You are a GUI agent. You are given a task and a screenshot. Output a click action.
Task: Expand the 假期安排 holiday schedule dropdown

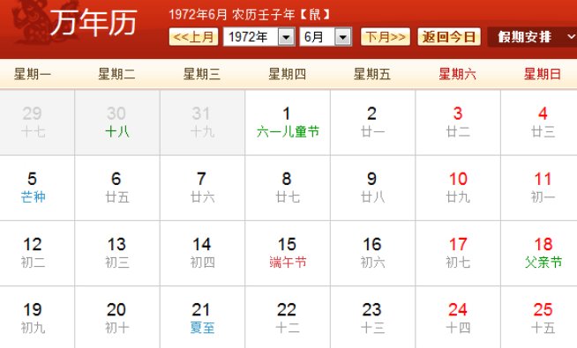532,37
